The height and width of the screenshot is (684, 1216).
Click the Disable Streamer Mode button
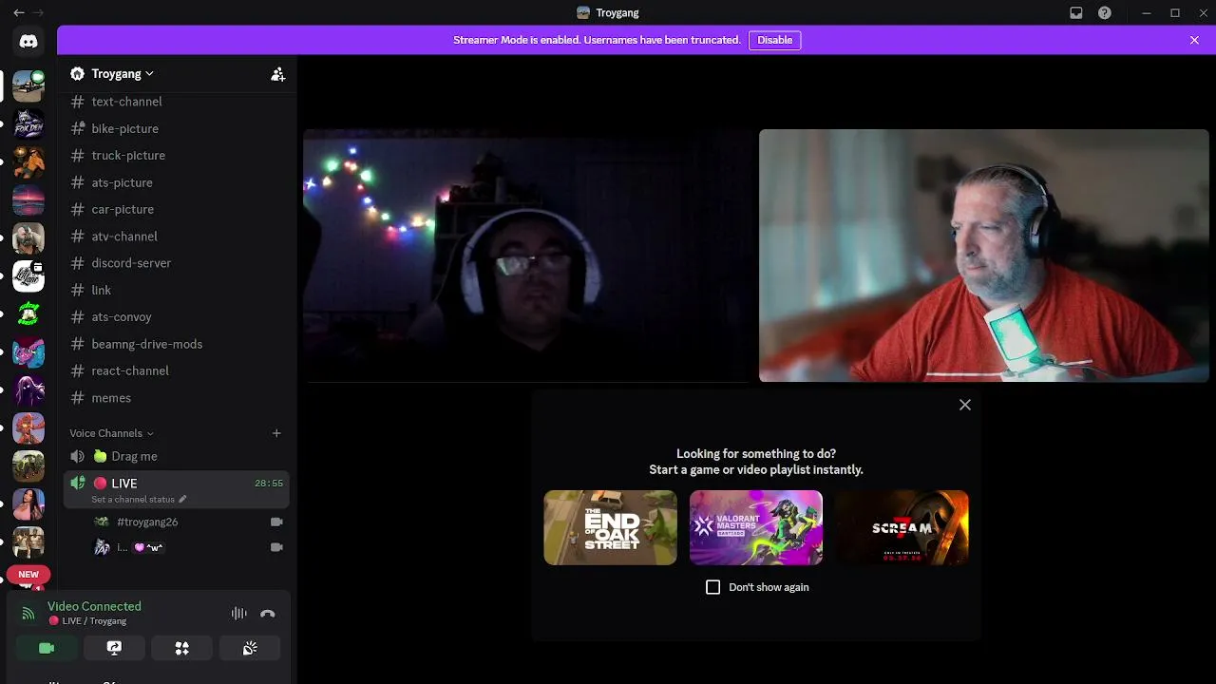coord(774,40)
